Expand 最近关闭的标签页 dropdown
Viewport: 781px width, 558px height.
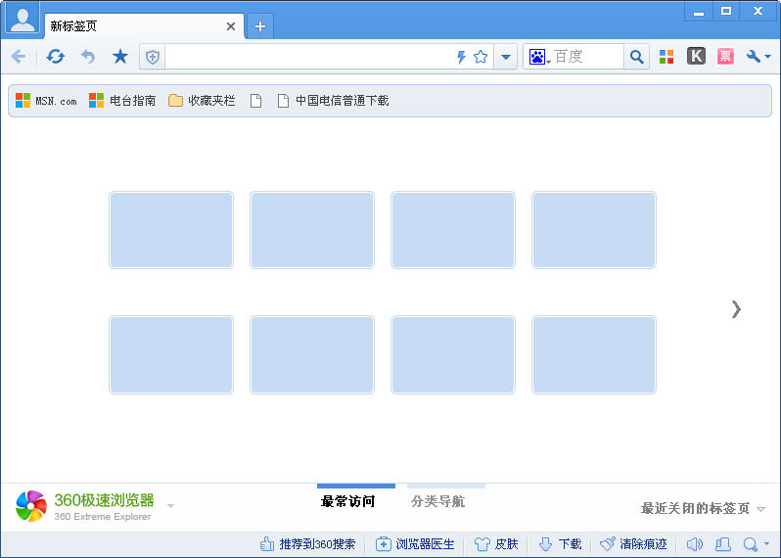pos(703,508)
